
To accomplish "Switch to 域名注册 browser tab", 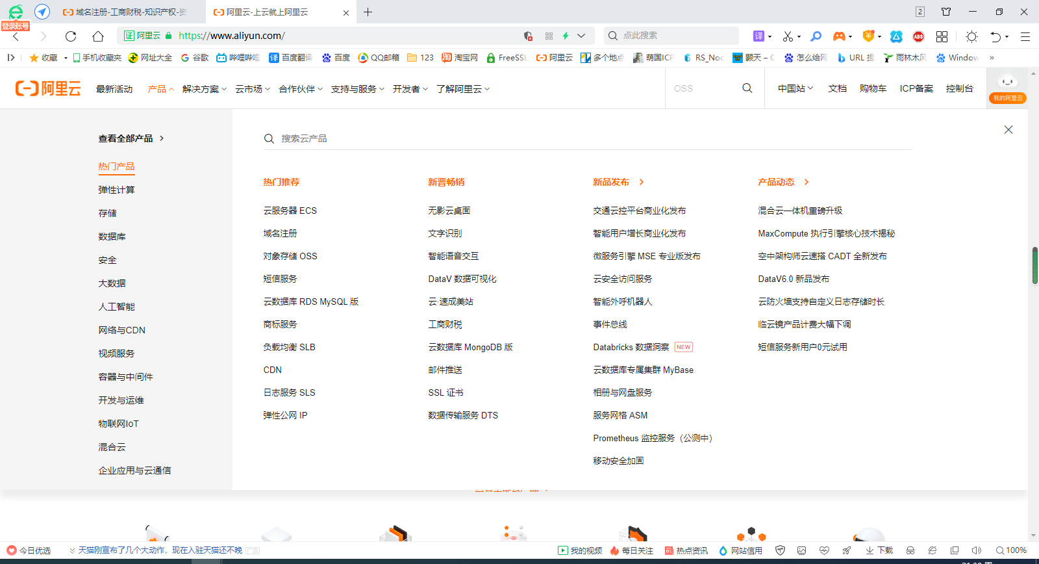I will [x=130, y=12].
